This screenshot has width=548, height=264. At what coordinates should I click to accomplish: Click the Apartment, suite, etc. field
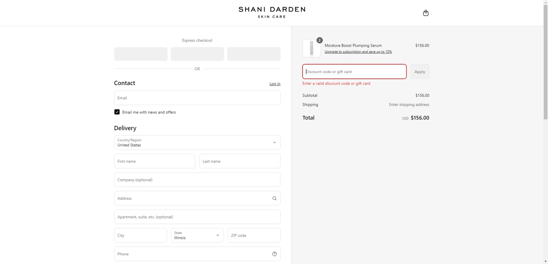tap(197, 217)
